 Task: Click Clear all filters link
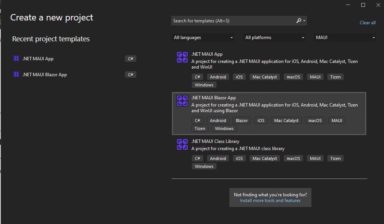click(x=367, y=23)
